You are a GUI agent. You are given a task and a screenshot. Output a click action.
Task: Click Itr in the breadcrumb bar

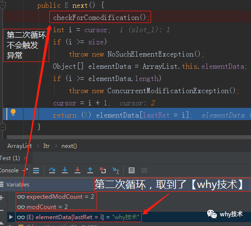tap(46, 146)
